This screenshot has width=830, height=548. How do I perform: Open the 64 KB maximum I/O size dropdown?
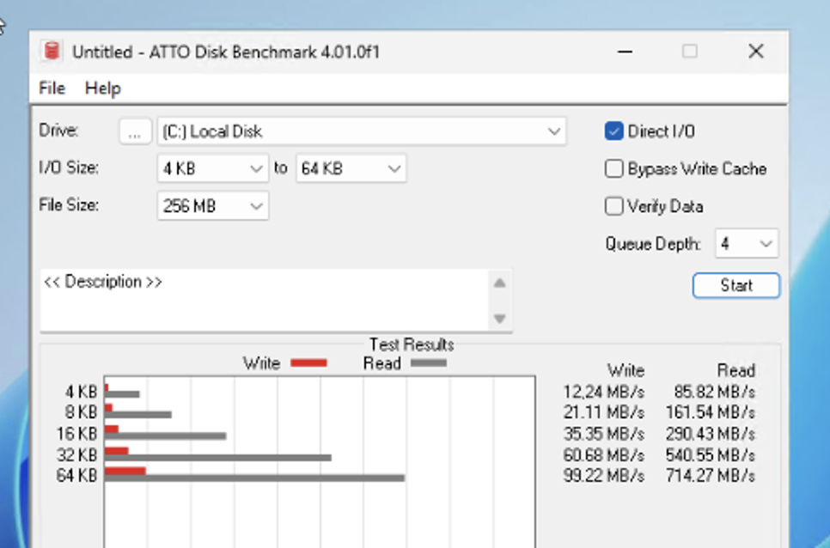[351, 168]
